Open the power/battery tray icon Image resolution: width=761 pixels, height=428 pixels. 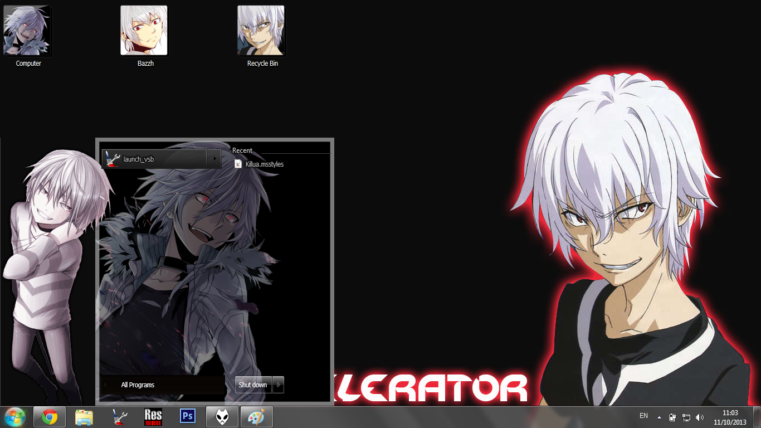[673, 417]
